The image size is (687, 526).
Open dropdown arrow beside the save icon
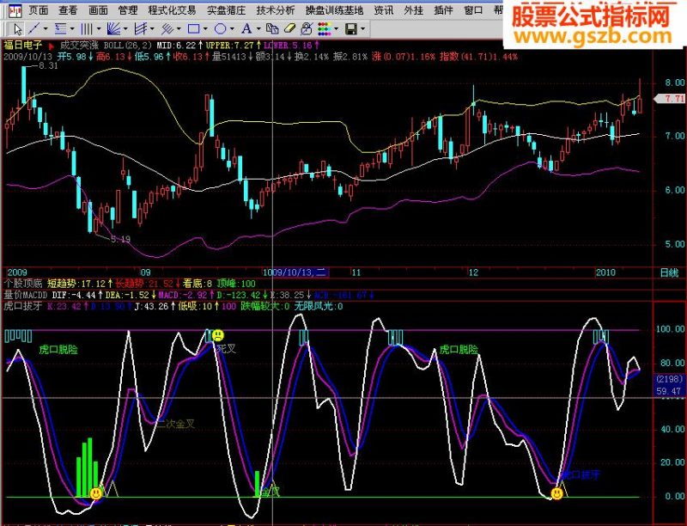coord(362,29)
